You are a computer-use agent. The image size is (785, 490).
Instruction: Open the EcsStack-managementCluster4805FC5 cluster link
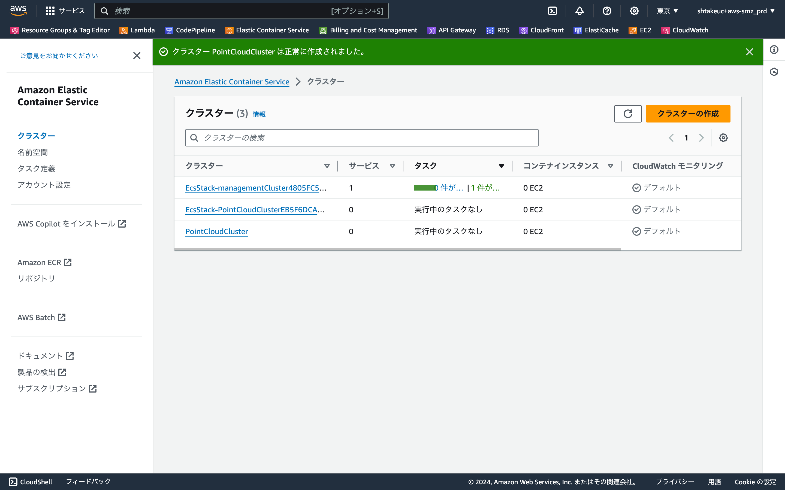coord(256,188)
